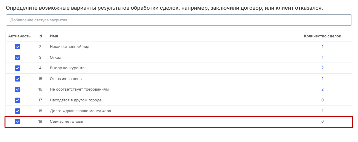
Task: Uncheck the Отказ из-за цены checkbox
Action: tap(18, 79)
